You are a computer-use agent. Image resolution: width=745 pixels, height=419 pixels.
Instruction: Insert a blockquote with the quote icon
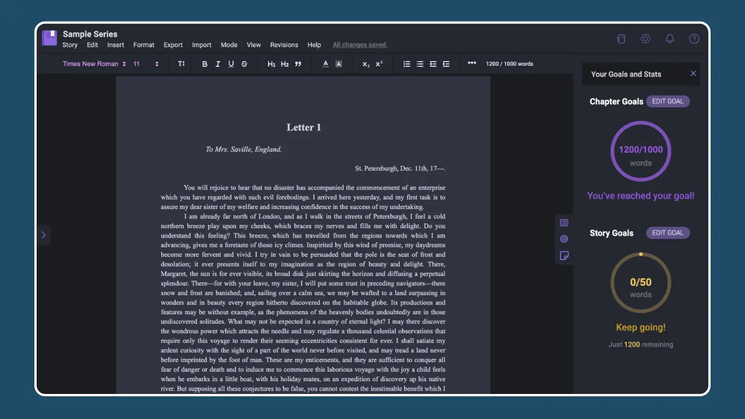click(297, 64)
